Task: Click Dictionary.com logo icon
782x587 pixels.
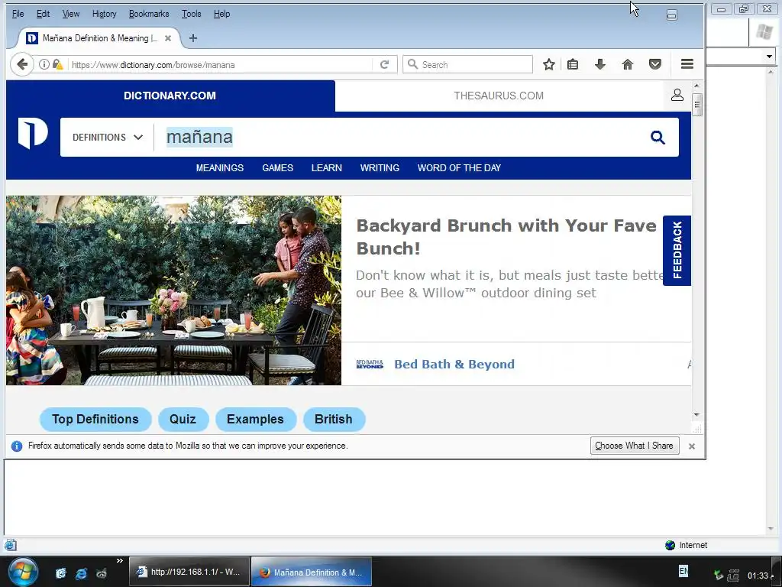Action: tap(33, 133)
